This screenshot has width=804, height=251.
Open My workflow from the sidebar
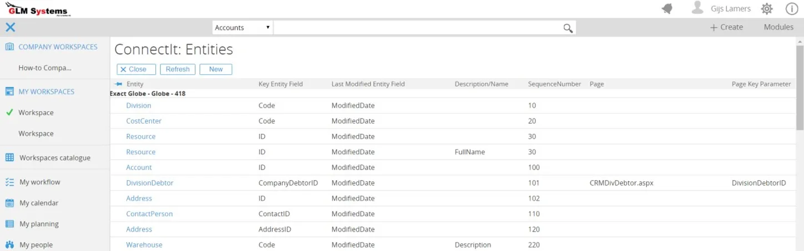coord(39,182)
